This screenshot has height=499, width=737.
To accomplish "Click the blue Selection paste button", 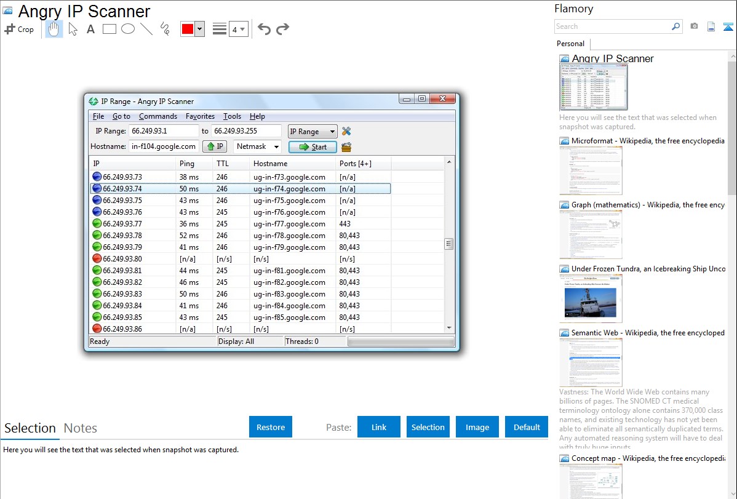I will tap(428, 427).
